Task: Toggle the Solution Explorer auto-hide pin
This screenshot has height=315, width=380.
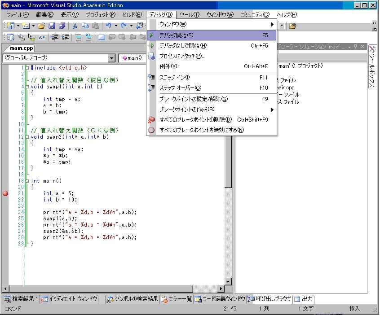Action: click(x=356, y=46)
